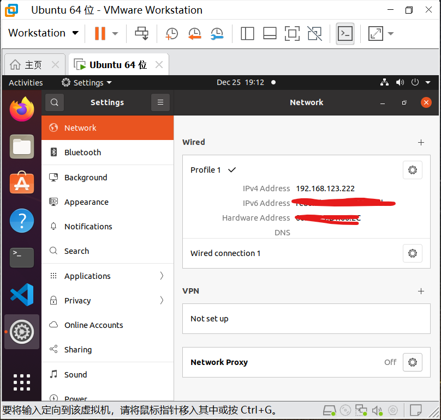Expand the Privacy settings section

pos(108,301)
